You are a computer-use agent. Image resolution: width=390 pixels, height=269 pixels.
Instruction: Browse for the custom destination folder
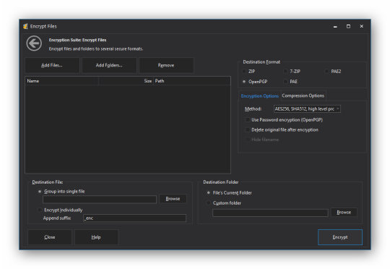point(344,212)
